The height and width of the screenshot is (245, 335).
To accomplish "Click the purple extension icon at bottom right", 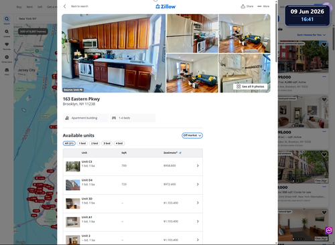I will pyautogui.click(x=328, y=230).
